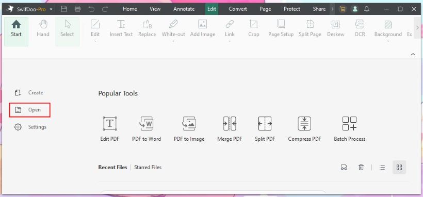Open Settings in the left sidebar

[x=30, y=127]
